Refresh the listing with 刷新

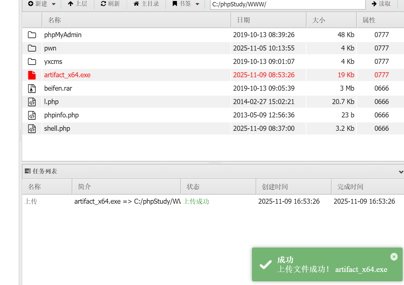[110, 4]
